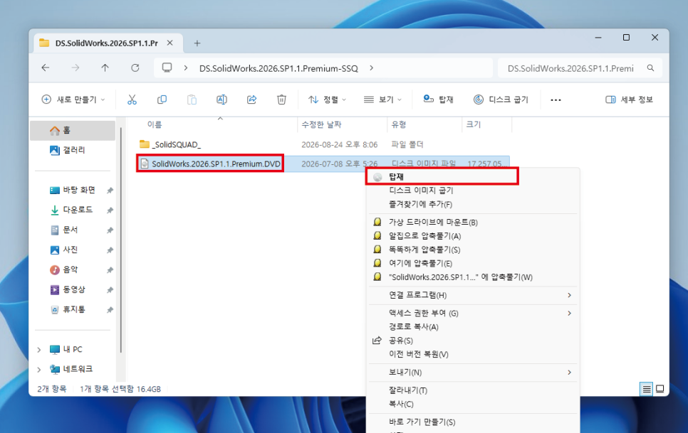
Task: Open 동영상 in the sidebar
Action: point(73,290)
